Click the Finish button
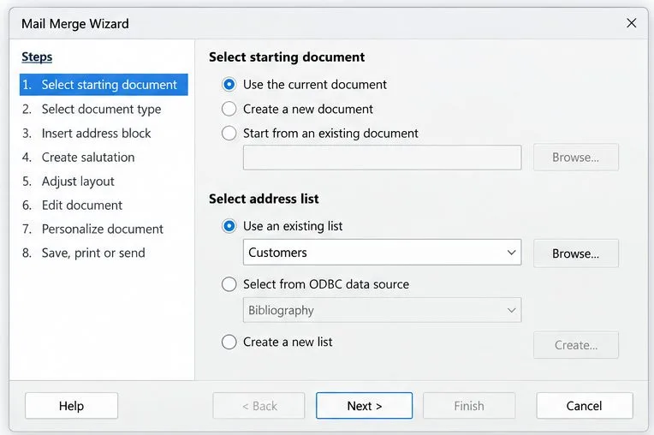 [x=469, y=406]
